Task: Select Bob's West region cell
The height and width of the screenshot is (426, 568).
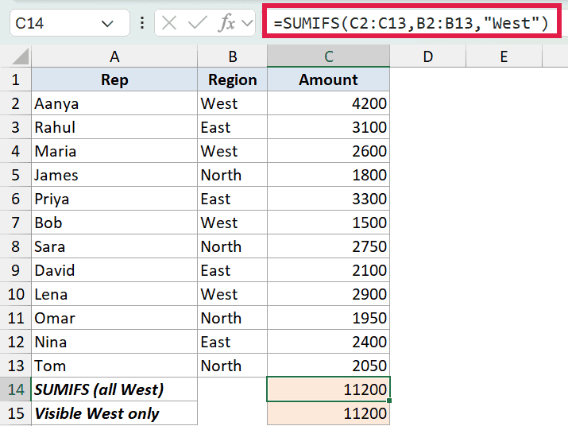Action: point(232,223)
